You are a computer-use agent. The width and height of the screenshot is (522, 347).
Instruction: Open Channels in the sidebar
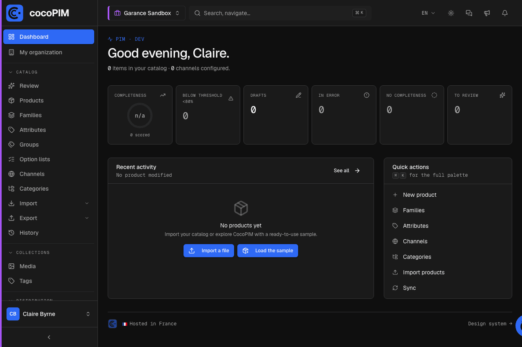pos(49,174)
